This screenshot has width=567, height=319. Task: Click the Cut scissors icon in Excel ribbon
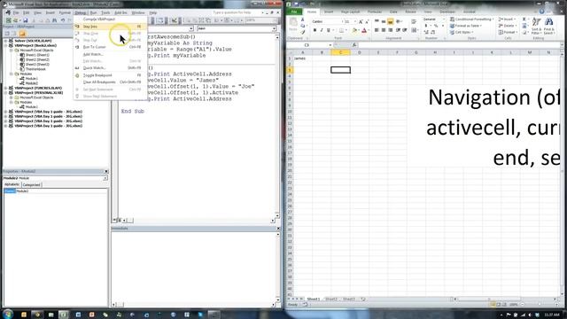(303, 19)
